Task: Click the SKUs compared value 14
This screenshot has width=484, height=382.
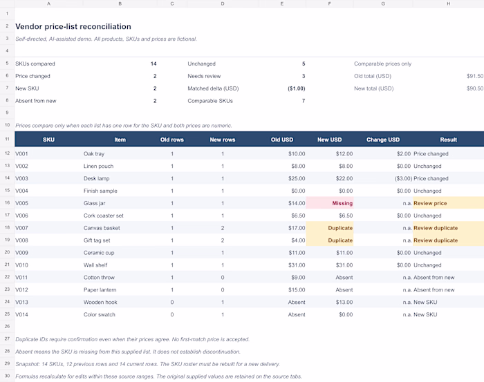Action: pyautogui.click(x=153, y=64)
